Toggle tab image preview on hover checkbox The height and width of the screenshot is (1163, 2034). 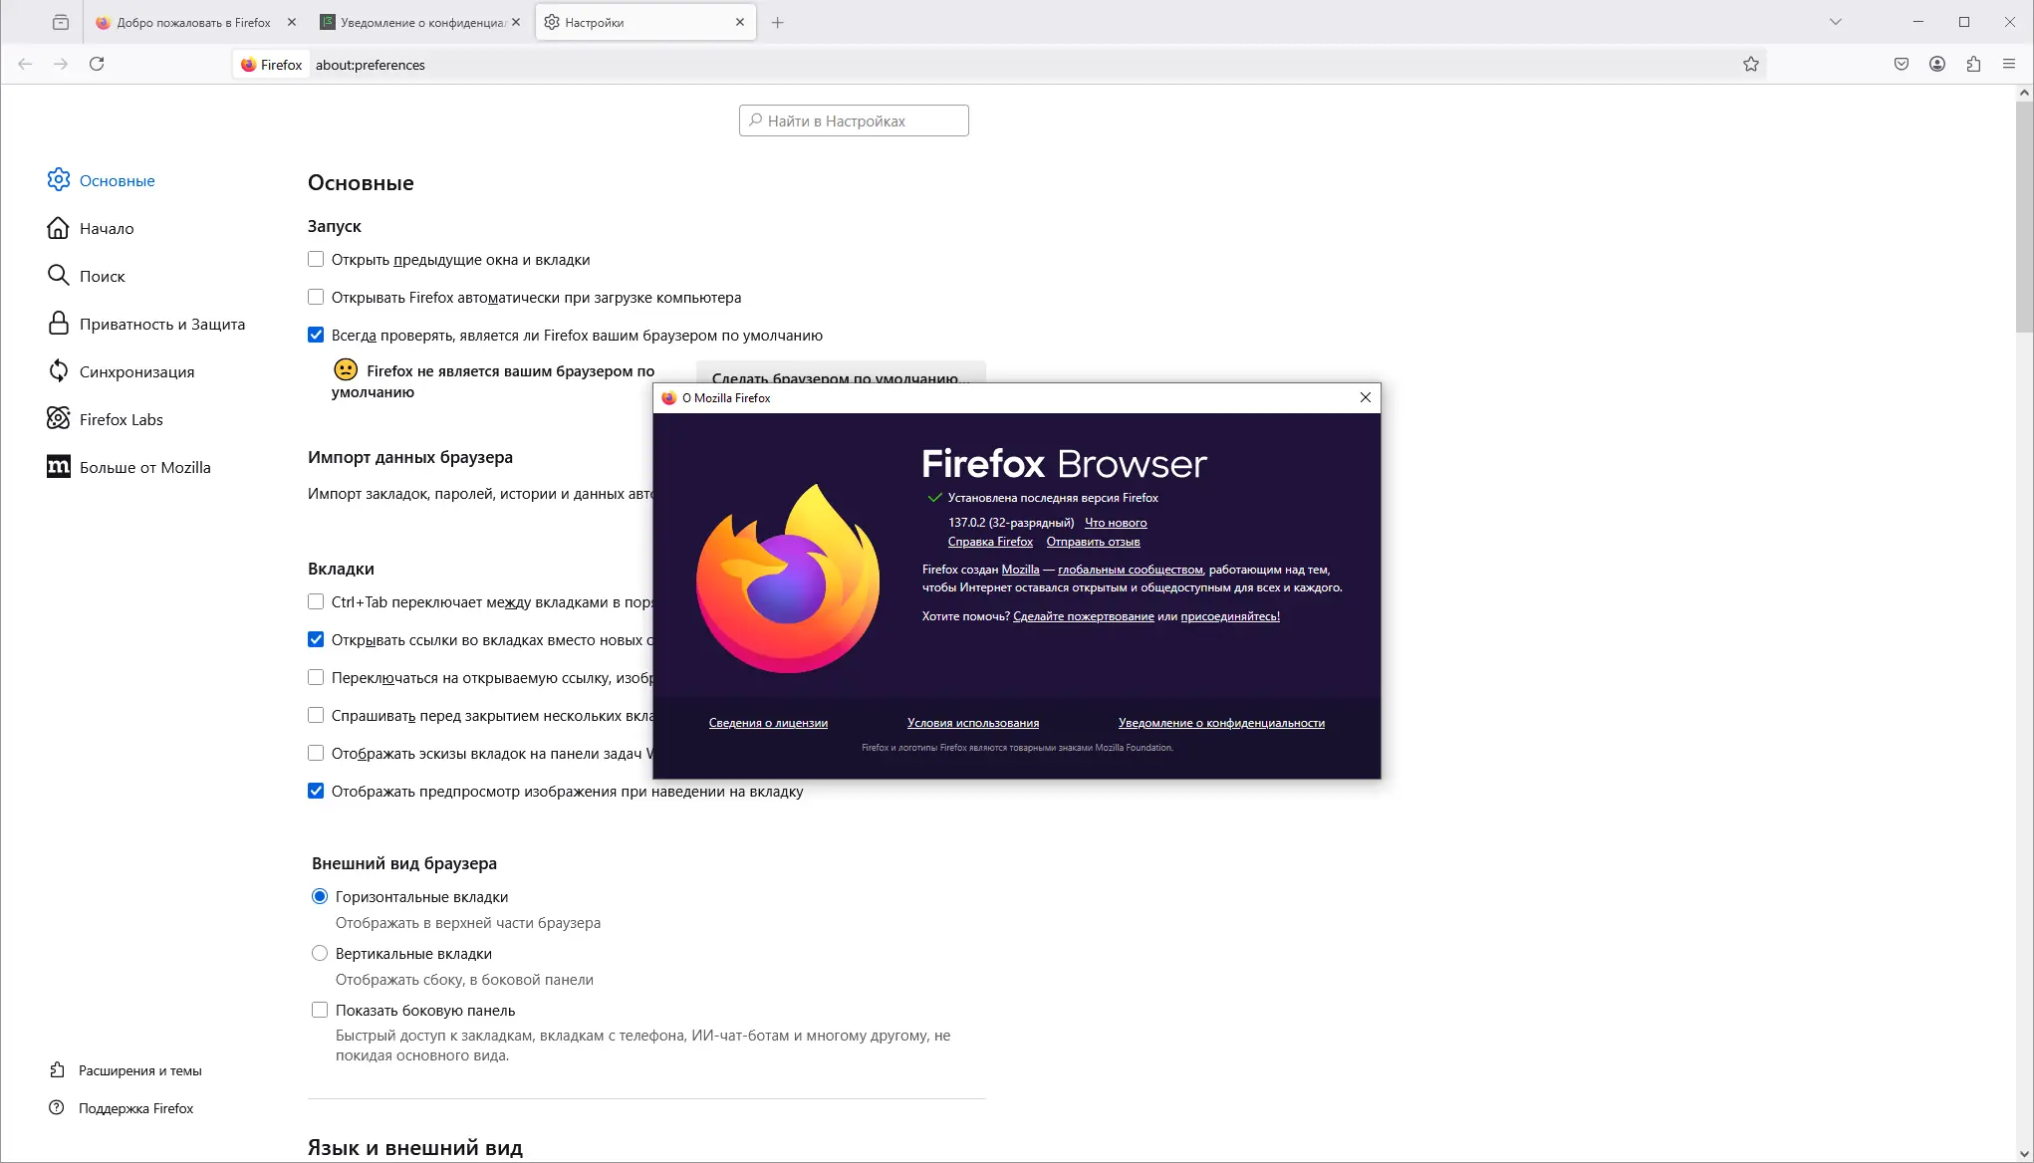(x=316, y=791)
